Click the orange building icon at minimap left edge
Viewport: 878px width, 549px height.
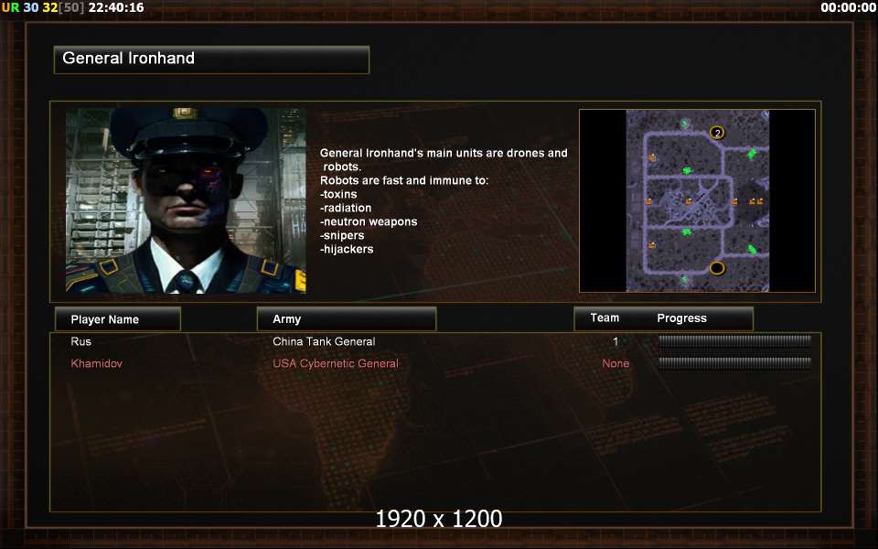click(648, 201)
